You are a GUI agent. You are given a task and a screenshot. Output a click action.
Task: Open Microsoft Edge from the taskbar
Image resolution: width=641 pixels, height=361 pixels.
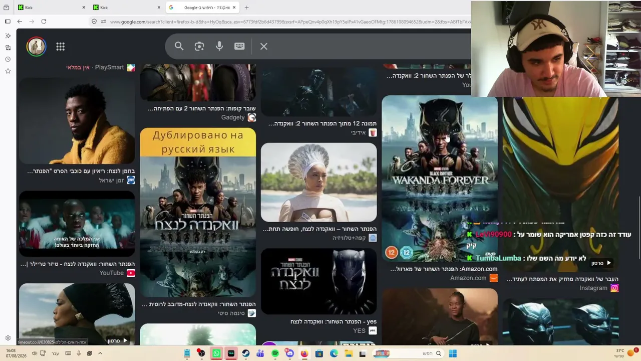point(334,353)
